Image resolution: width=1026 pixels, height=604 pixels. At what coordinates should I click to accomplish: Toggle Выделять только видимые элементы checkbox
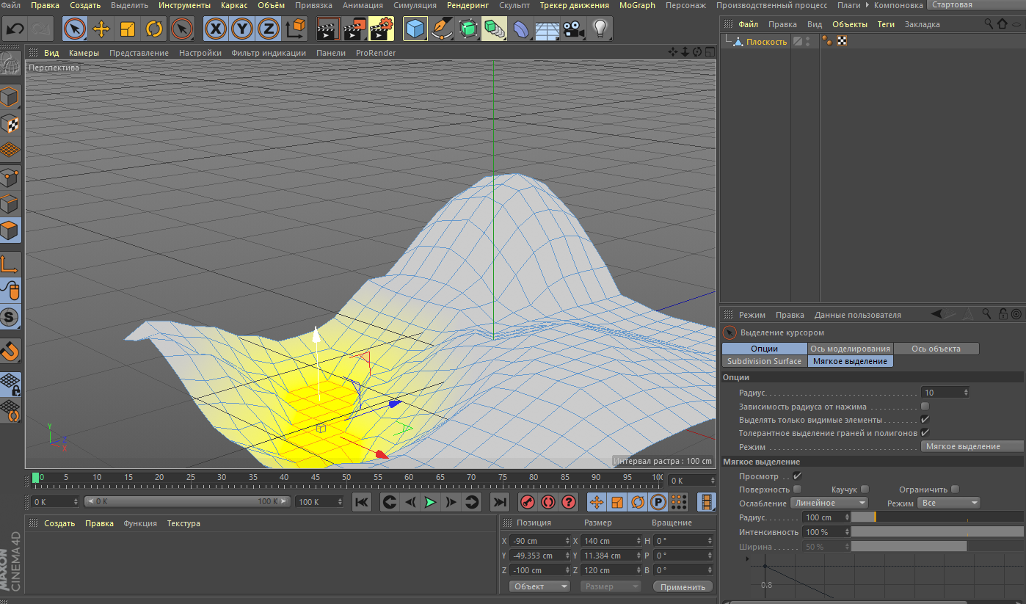pyautogui.click(x=925, y=419)
